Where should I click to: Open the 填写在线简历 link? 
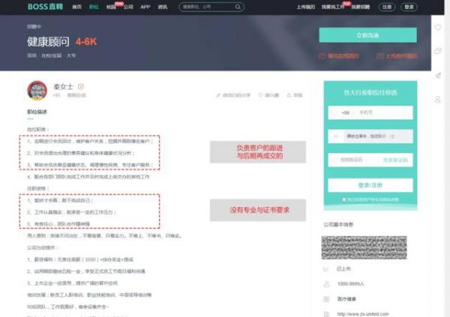coord(343,56)
